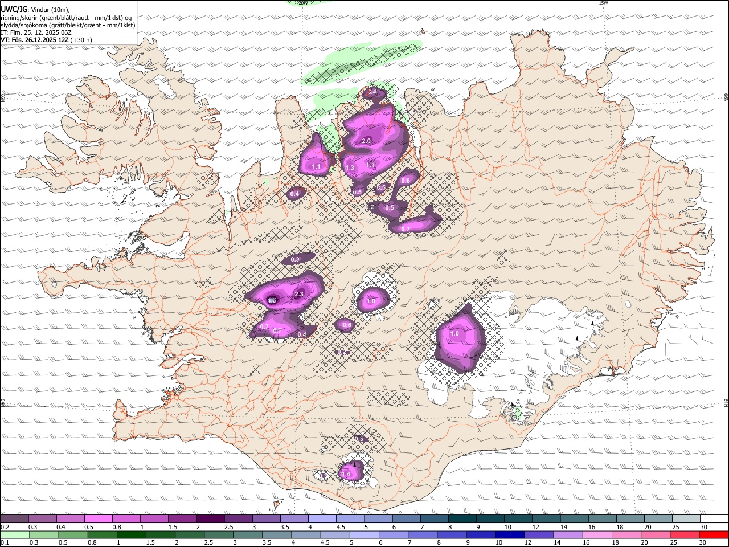Click the "1.0" value on the large eastern purple patch
The height and width of the screenshot is (547, 729).
[454, 333]
